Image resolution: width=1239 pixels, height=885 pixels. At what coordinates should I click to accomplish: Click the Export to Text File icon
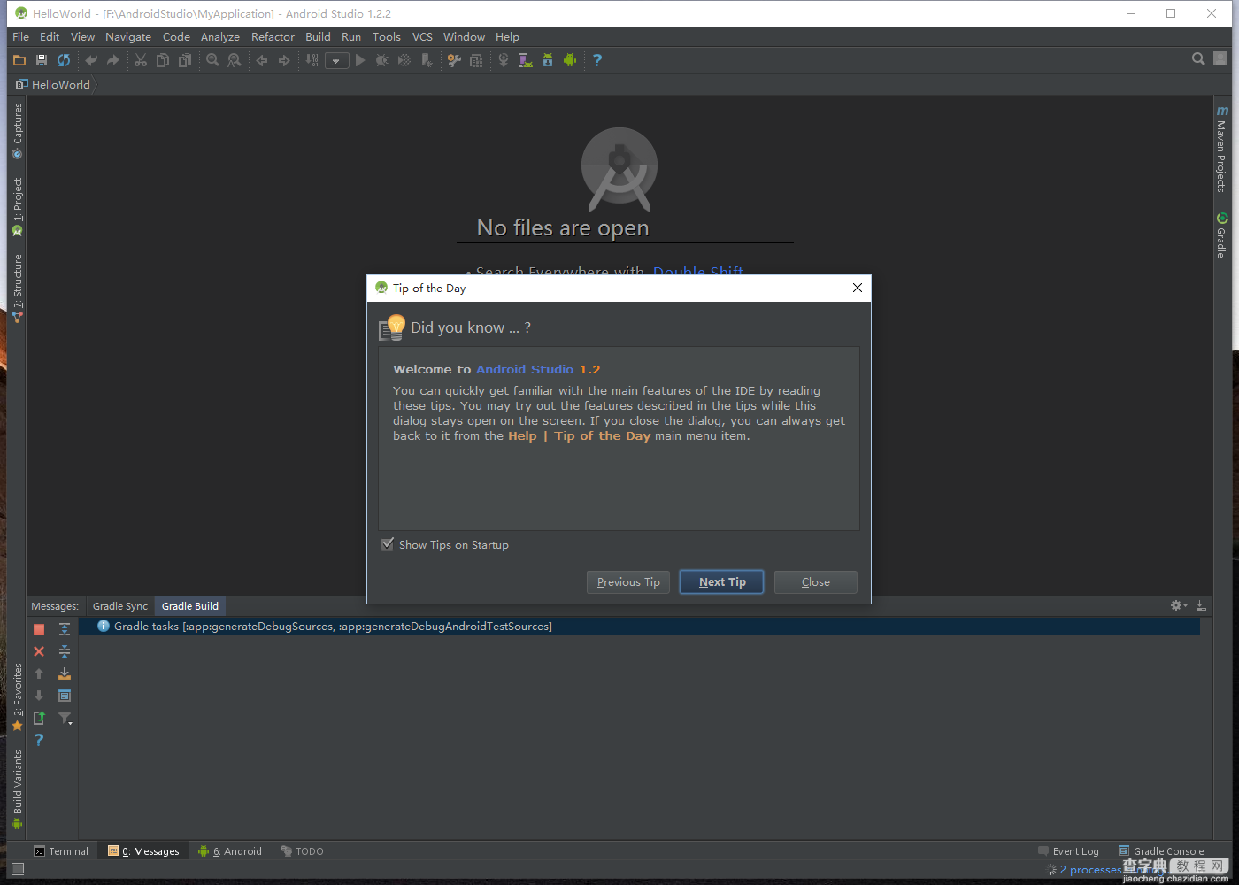click(39, 718)
